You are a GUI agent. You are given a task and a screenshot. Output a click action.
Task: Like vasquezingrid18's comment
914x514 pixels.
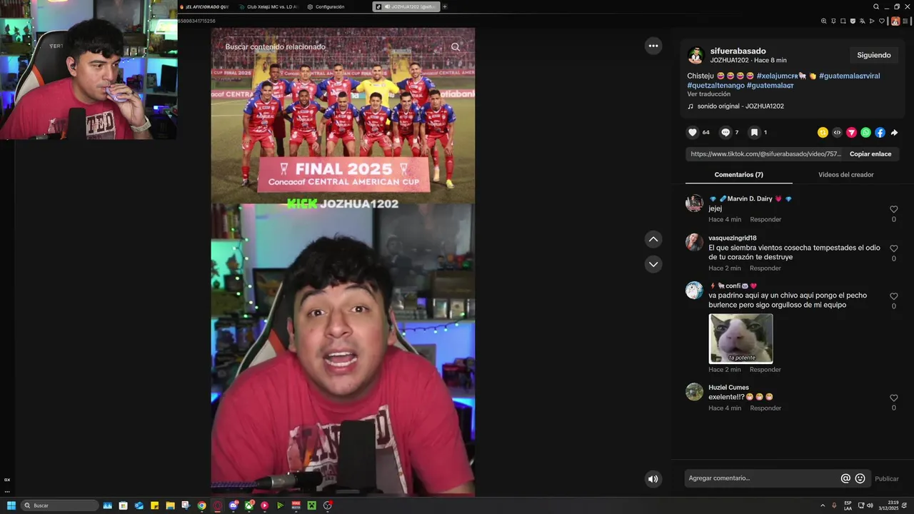[893, 248]
